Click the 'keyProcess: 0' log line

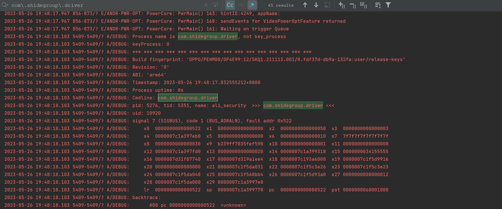point(87,44)
